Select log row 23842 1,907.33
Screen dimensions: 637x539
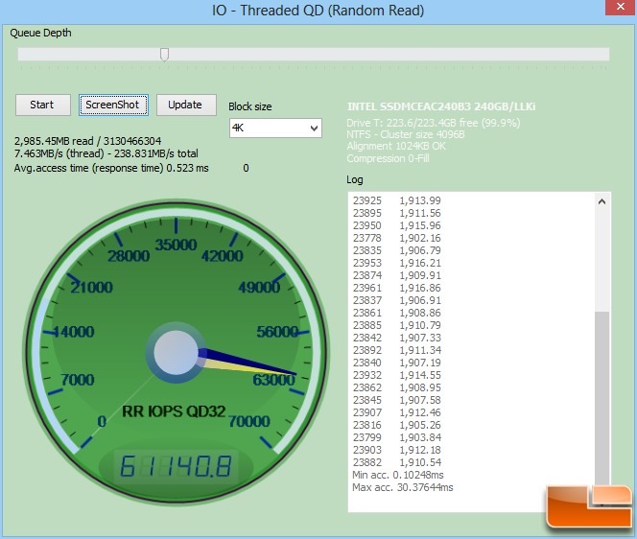pyautogui.click(x=396, y=338)
